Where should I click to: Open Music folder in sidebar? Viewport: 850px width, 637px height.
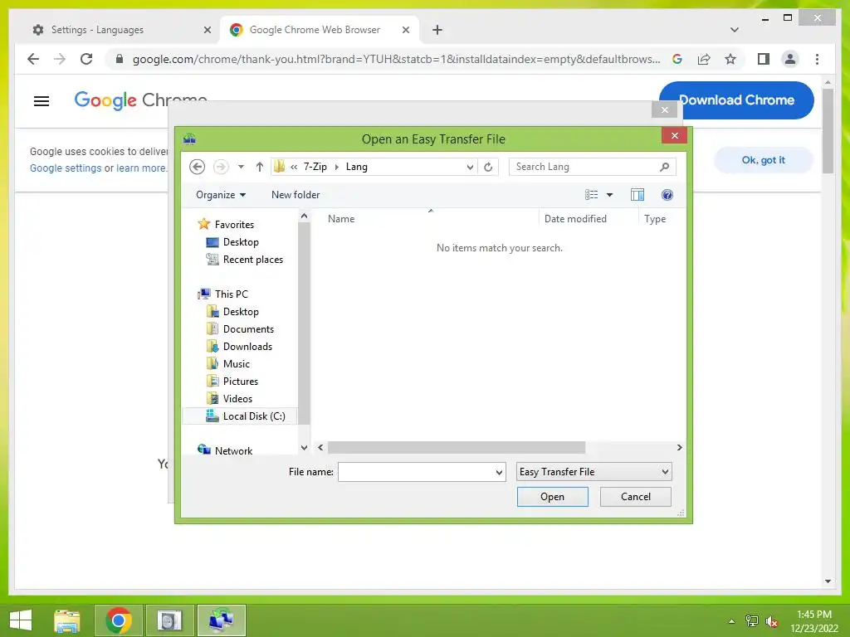point(237,363)
